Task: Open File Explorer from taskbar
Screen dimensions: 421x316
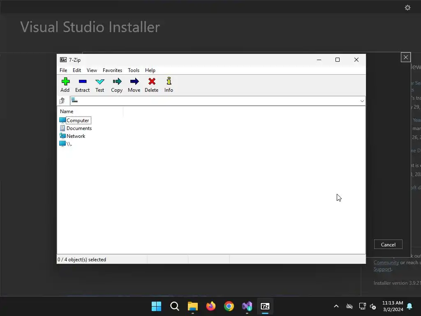Action: [193, 306]
